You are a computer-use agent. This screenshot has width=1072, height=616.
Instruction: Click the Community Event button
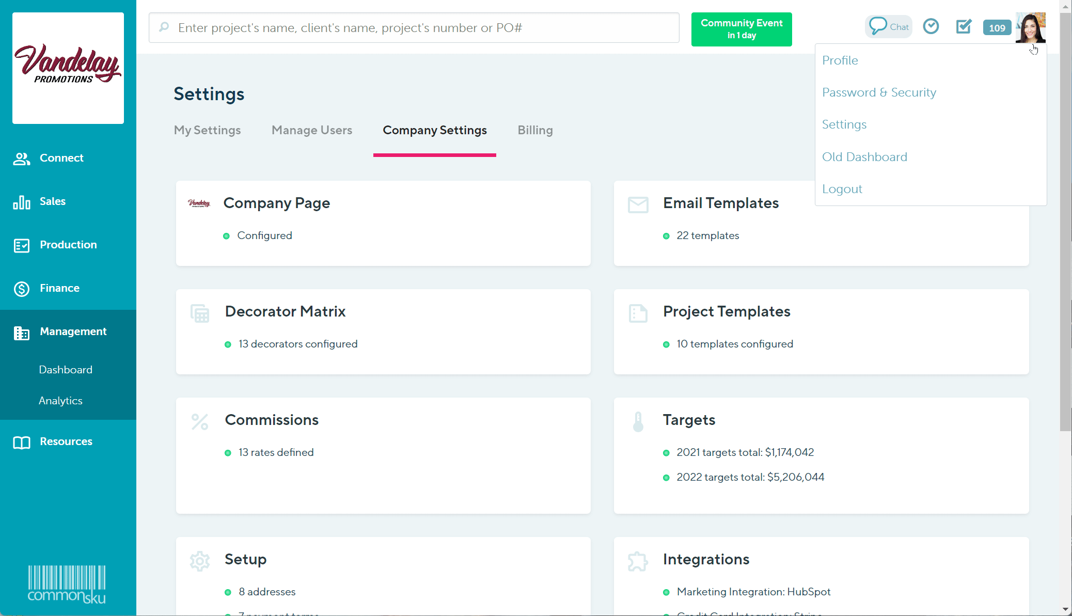point(741,29)
